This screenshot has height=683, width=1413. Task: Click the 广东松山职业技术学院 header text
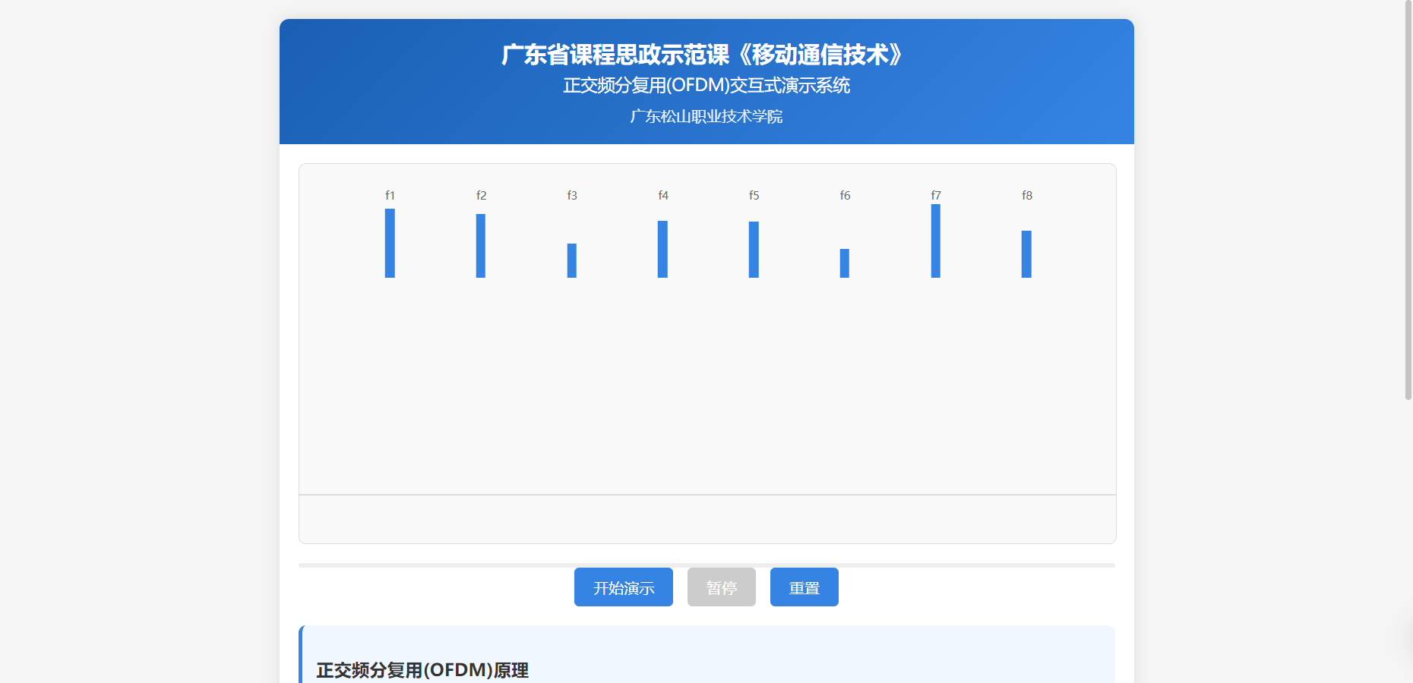point(706,117)
